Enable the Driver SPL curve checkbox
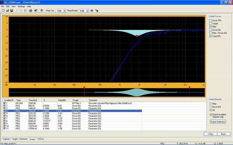 210,20
